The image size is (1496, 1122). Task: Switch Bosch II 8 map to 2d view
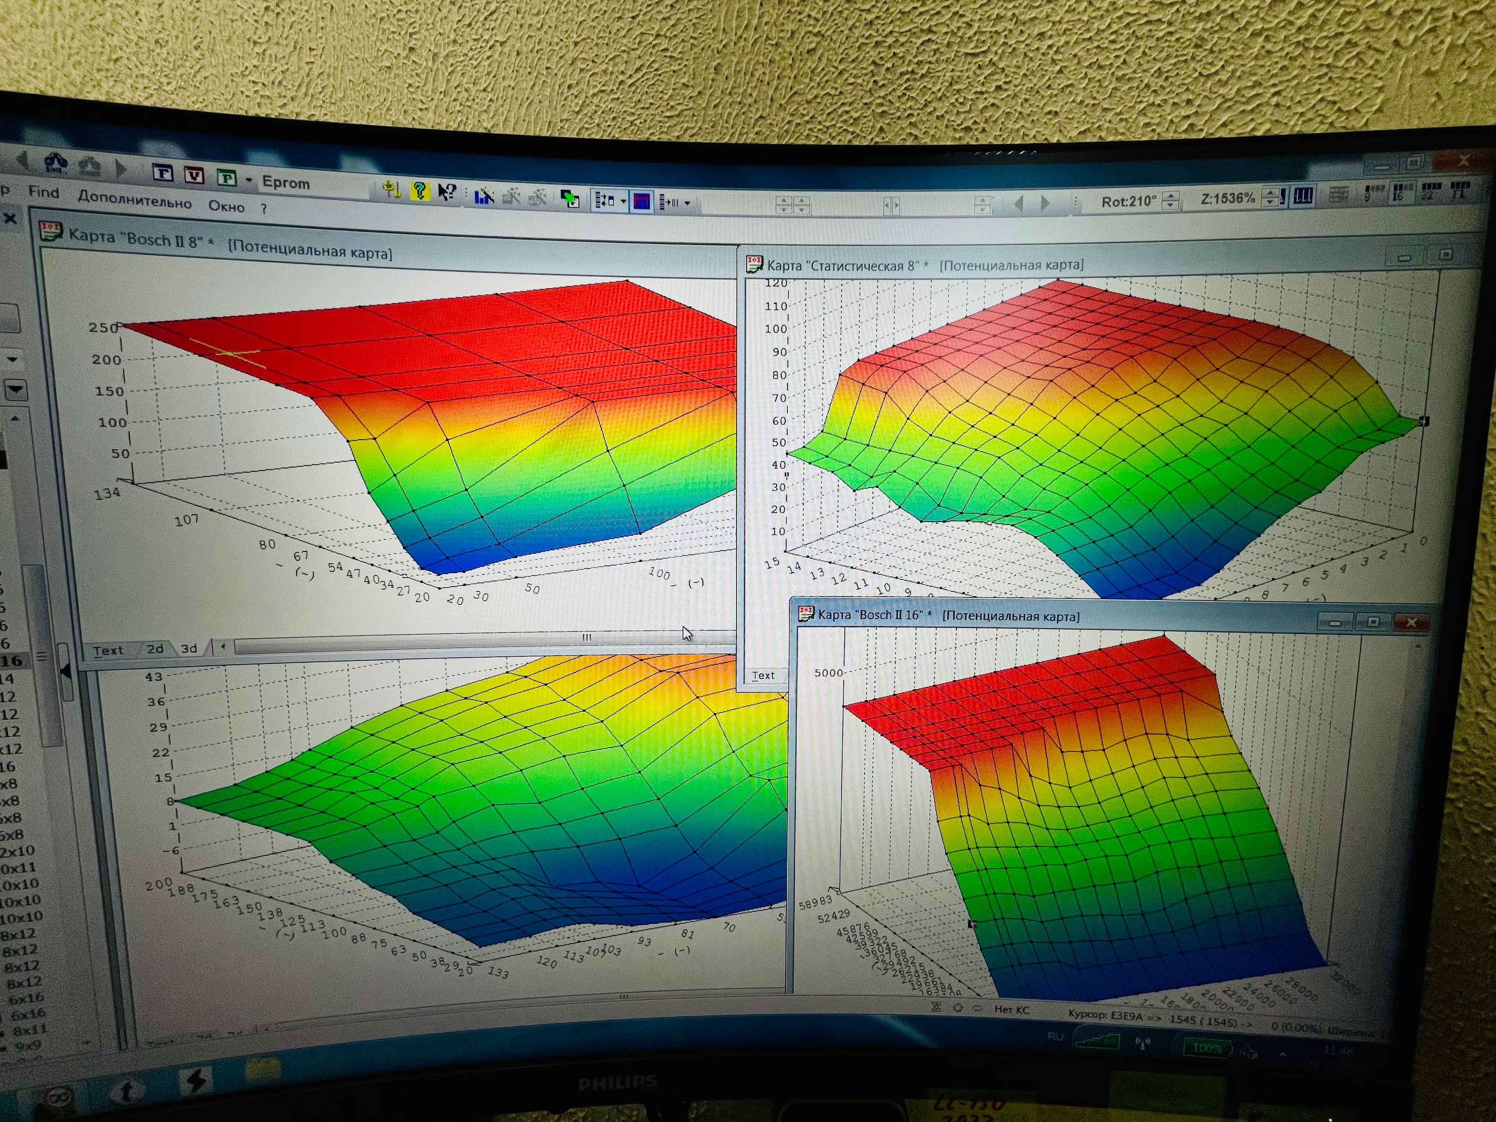pyautogui.click(x=155, y=649)
